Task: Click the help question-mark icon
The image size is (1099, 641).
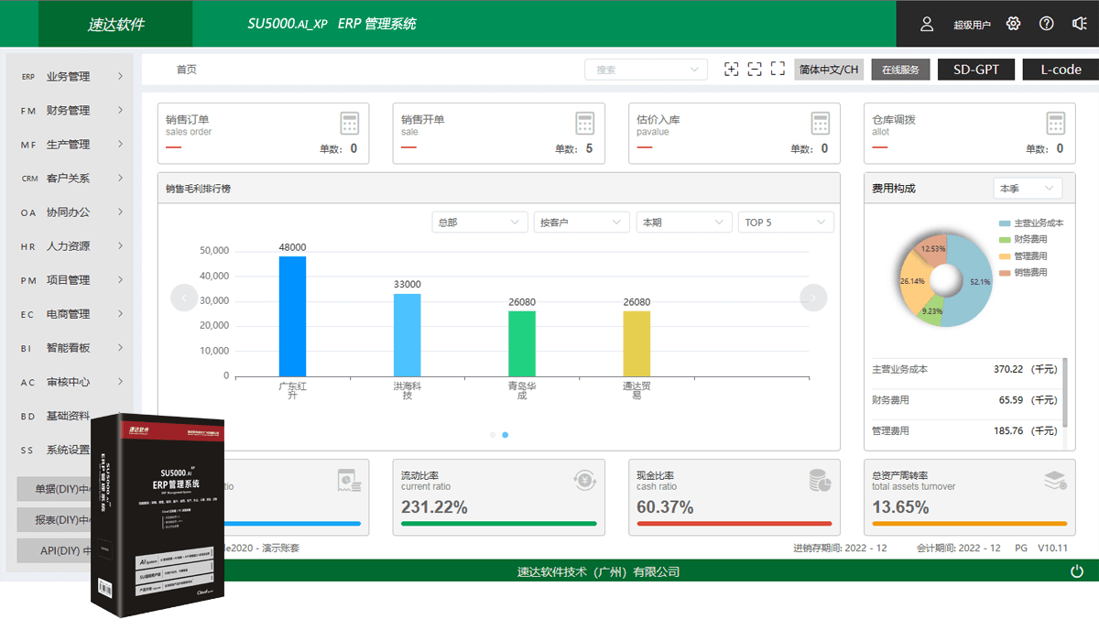Action: tap(1046, 23)
